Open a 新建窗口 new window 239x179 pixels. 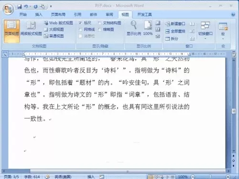pyautogui.click(x=175, y=24)
